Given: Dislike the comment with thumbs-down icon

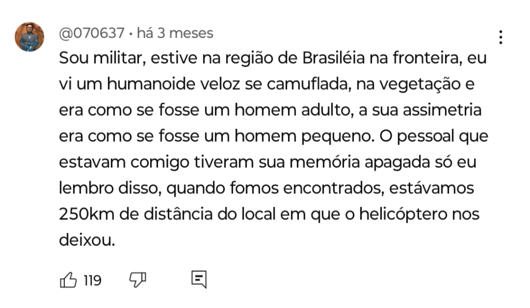Looking at the screenshot, I should click(137, 281).
